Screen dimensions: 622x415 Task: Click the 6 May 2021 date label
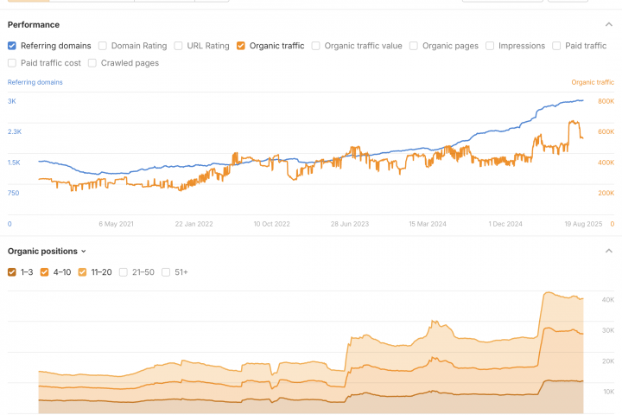click(117, 224)
